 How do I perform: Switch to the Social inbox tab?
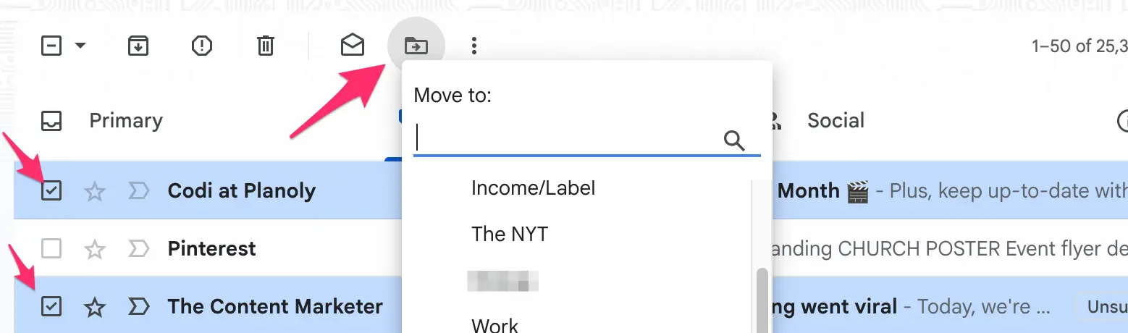pos(836,120)
